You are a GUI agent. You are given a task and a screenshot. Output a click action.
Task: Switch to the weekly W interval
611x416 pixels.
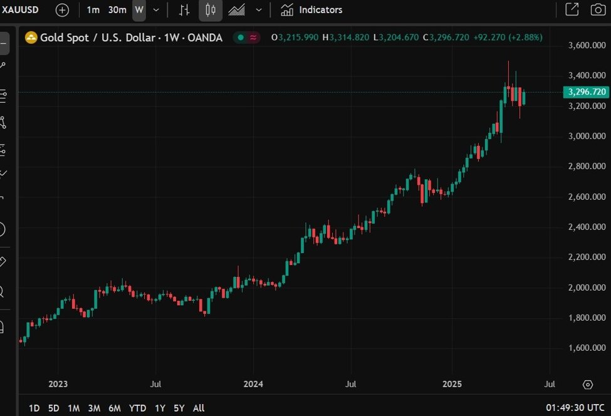(138, 10)
